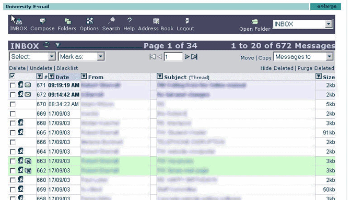Screen dimensions: 351x200
Task: Expand the Select dropdown
Action: pos(32,56)
